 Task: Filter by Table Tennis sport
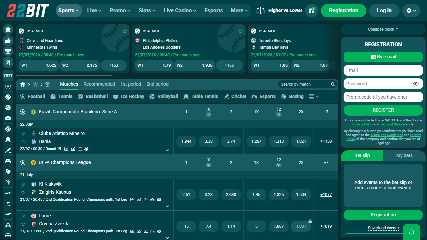pyautogui.click(x=200, y=96)
